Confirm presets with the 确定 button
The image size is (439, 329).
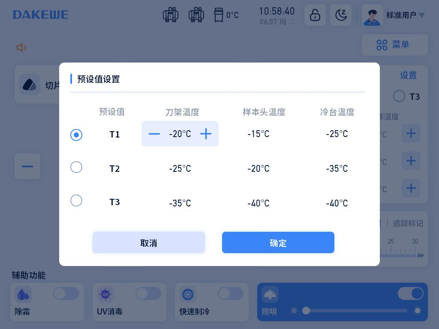(278, 243)
